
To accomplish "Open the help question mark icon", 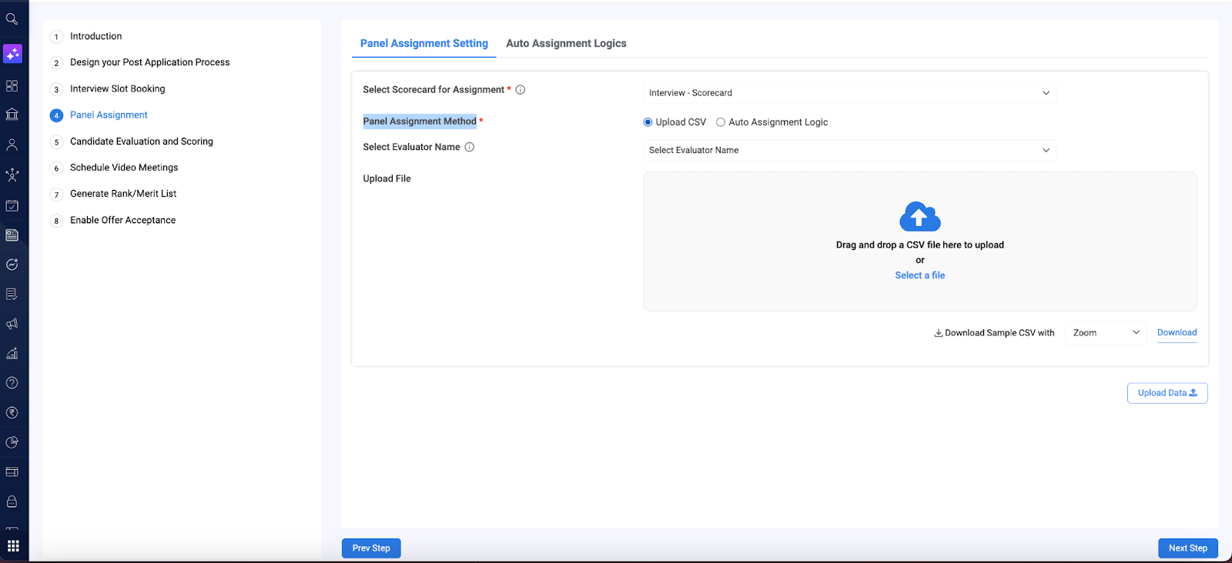I will click(12, 383).
